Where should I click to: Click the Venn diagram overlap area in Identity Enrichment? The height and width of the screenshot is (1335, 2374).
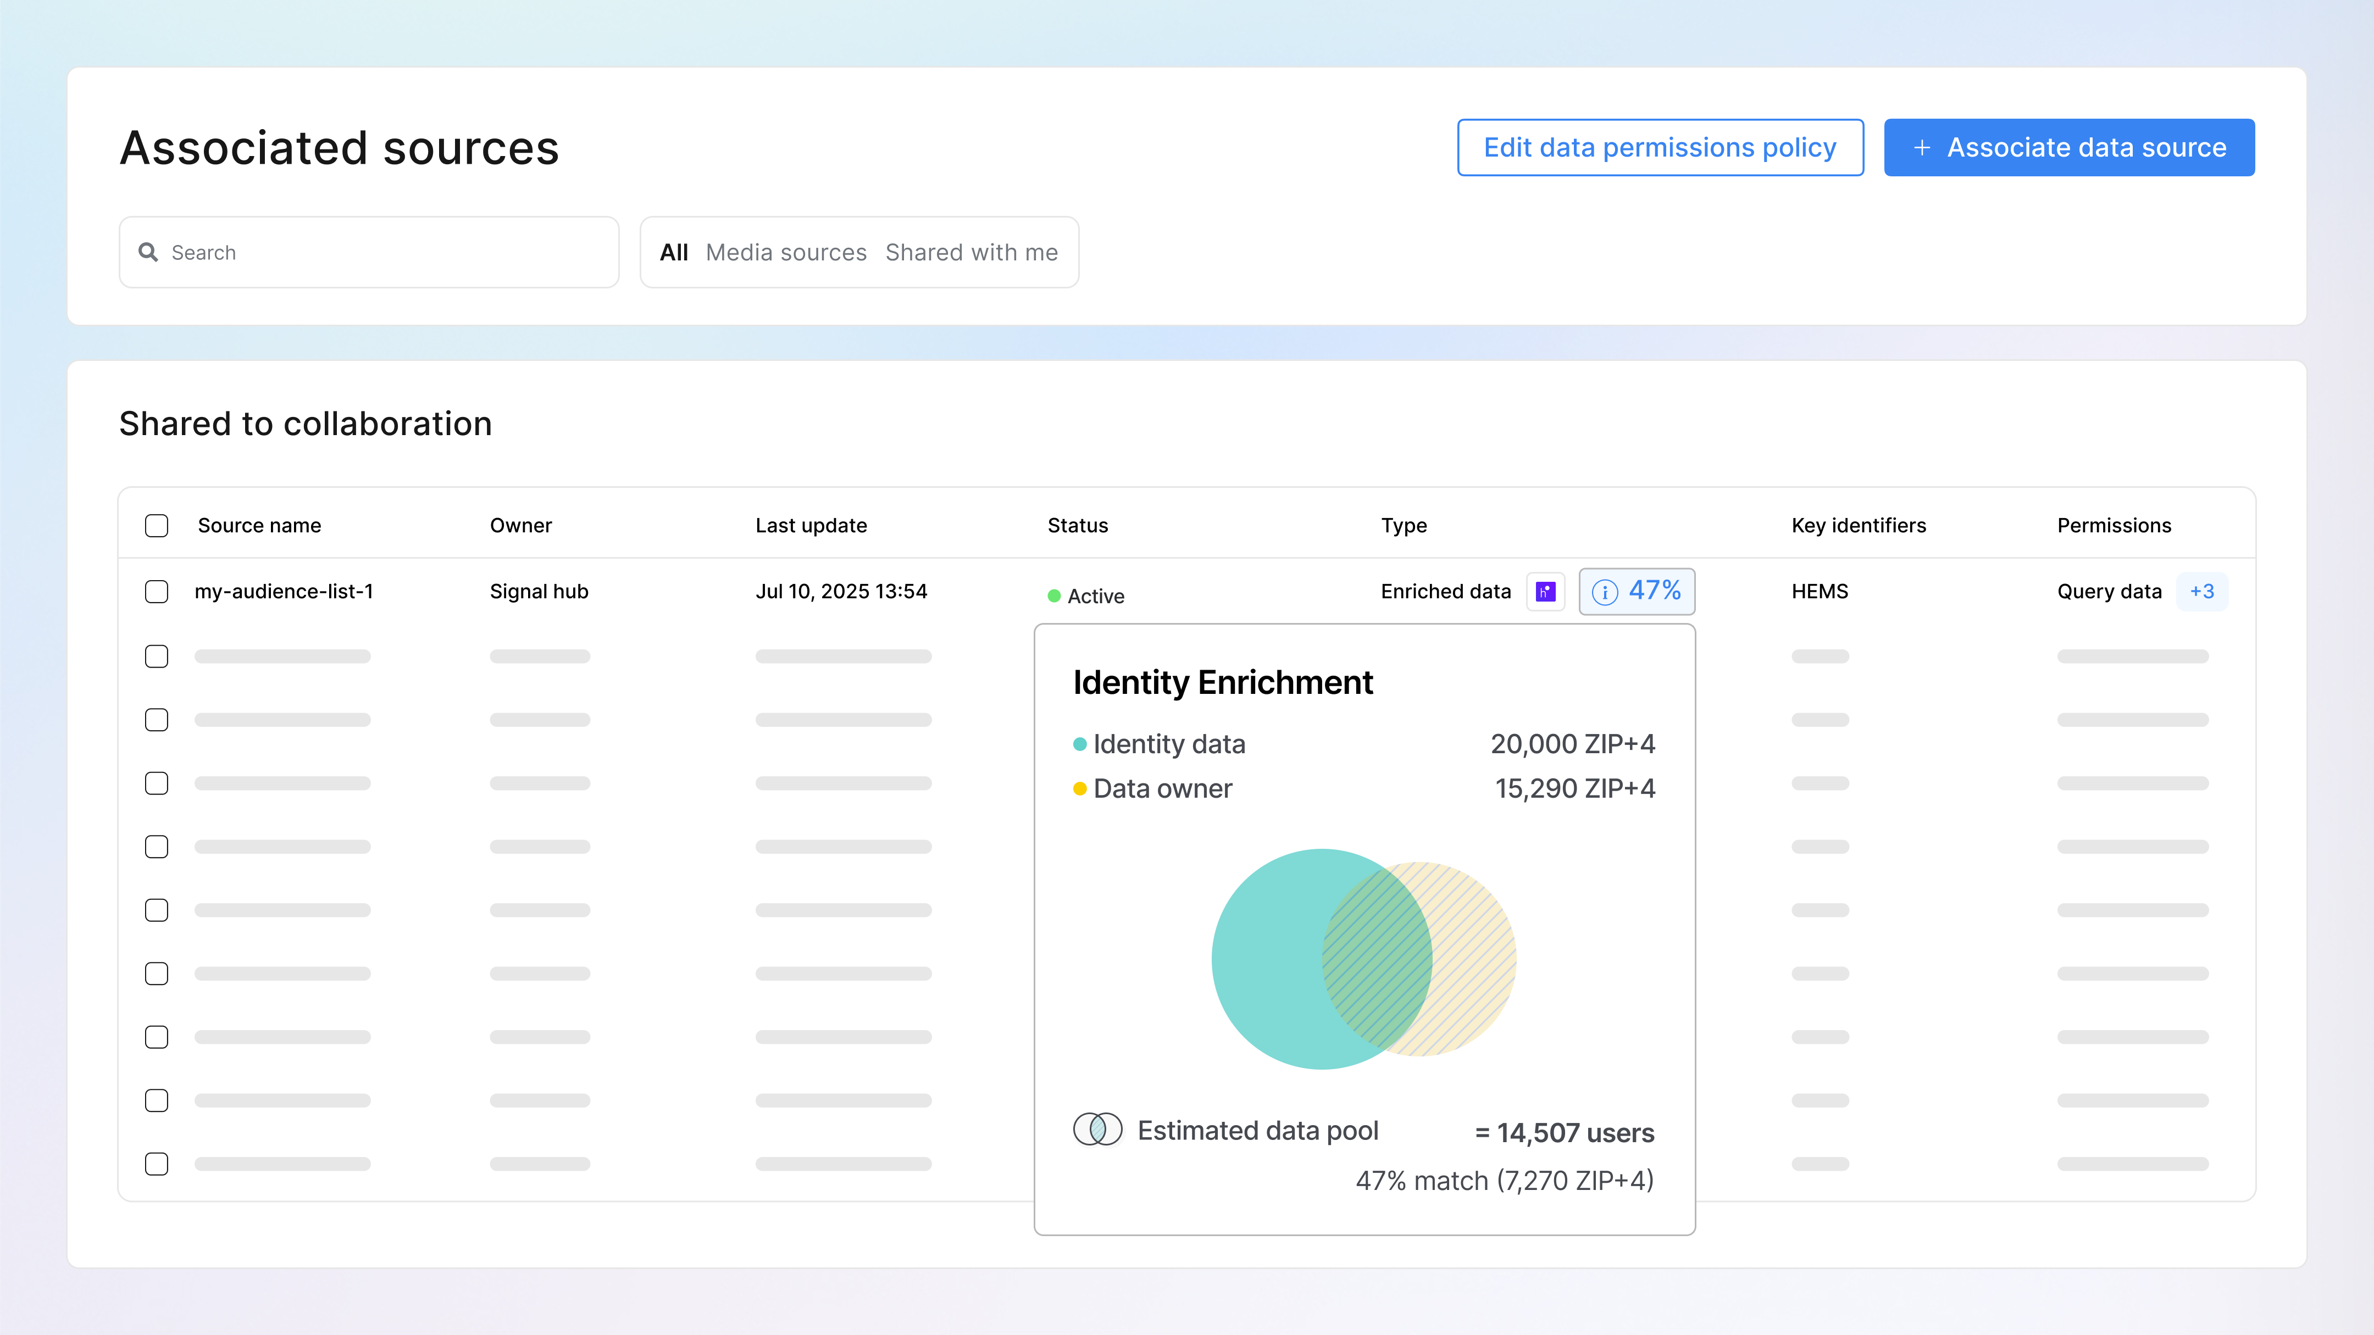click(1378, 958)
